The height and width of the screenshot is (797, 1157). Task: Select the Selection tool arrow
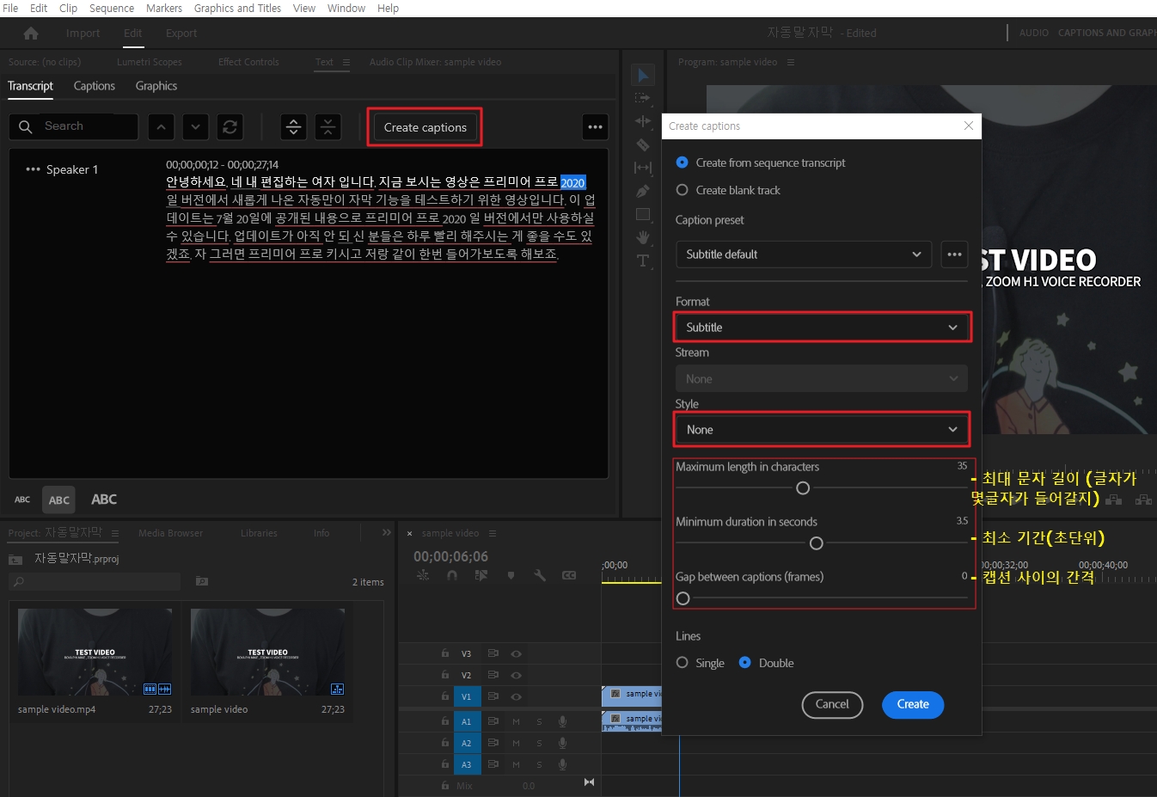(643, 76)
